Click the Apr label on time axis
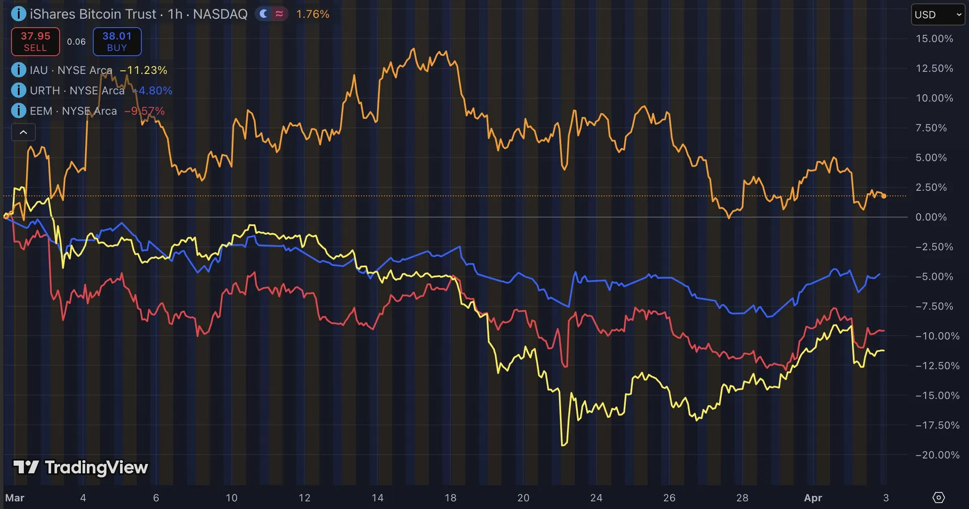 tap(813, 498)
